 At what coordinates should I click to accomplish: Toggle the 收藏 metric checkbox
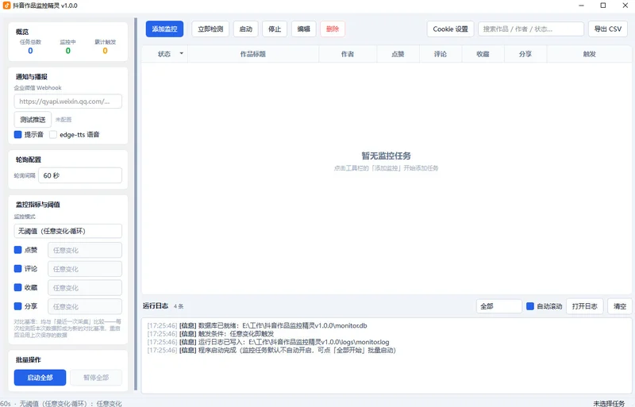click(17, 287)
